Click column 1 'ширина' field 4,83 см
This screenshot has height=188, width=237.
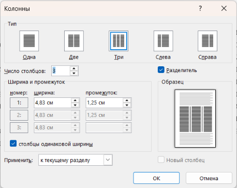[x=53, y=103]
